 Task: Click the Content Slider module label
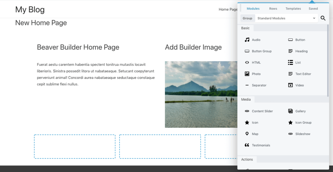point(262,111)
